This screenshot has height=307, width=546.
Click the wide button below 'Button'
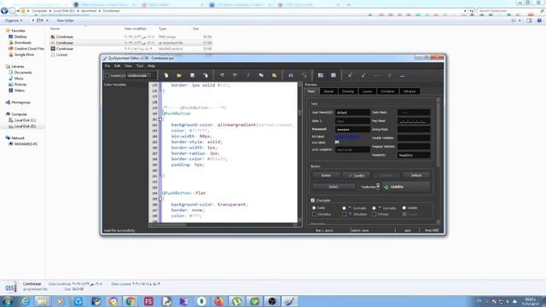(x=334, y=187)
